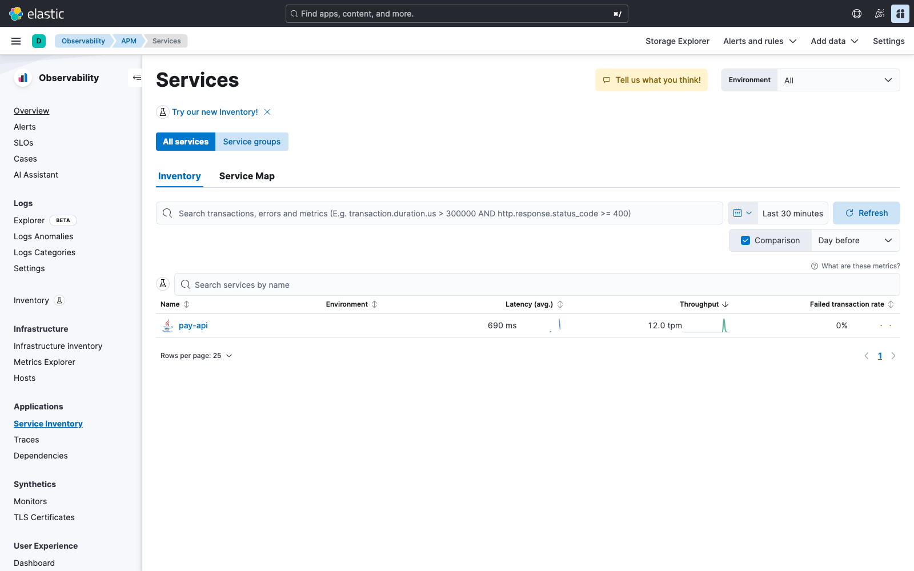Open the Environment All dropdown
The height and width of the screenshot is (571, 914).
(x=839, y=80)
